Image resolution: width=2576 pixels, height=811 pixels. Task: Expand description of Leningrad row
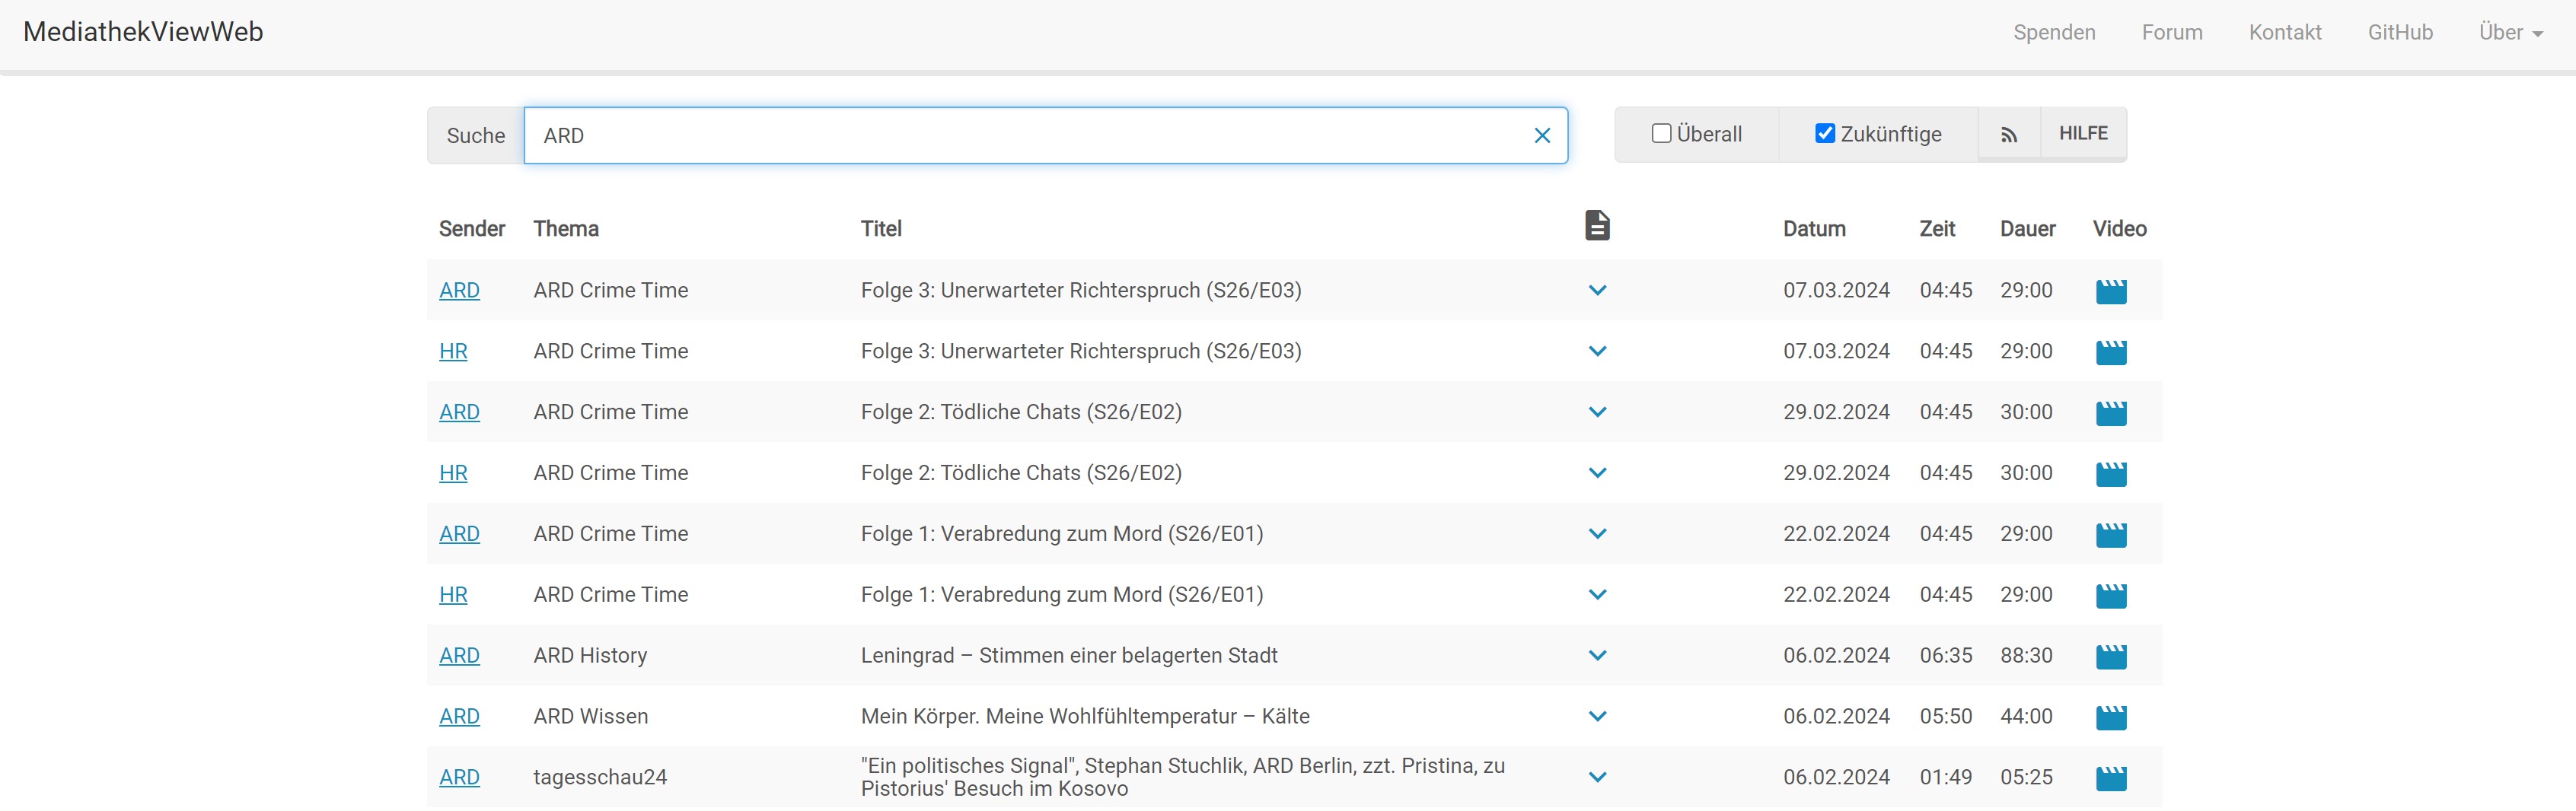(1597, 657)
